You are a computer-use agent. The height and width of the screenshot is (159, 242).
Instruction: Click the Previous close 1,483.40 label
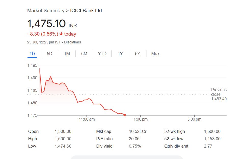click(219, 94)
